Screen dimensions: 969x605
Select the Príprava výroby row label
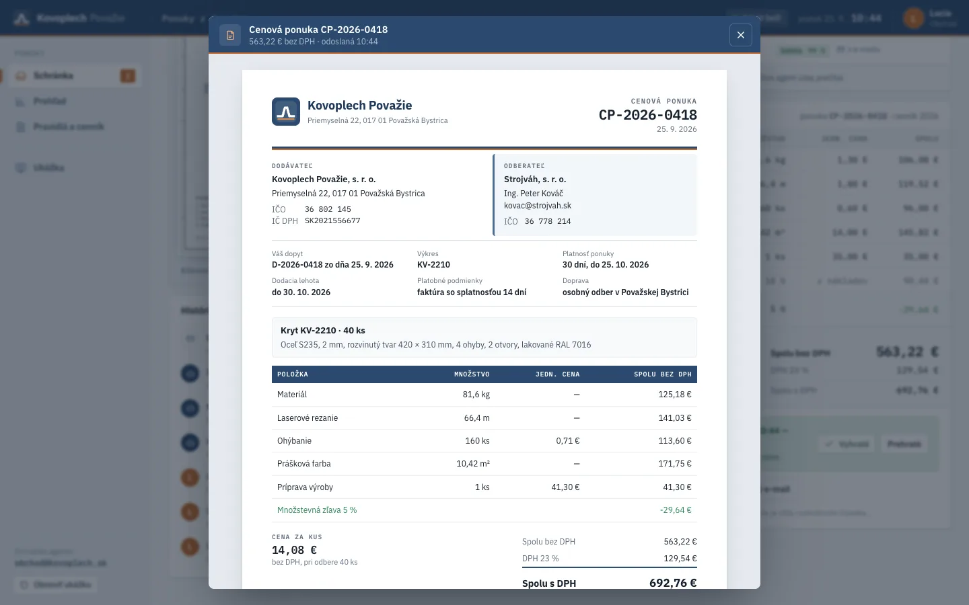tap(305, 487)
